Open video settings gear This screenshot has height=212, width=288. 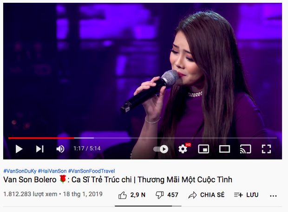[183, 149]
